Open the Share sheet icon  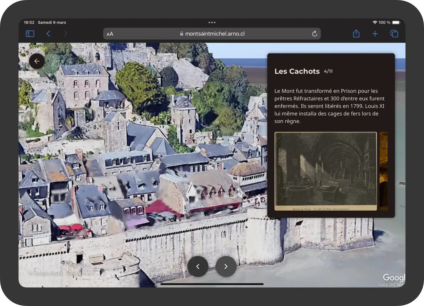[x=356, y=34]
